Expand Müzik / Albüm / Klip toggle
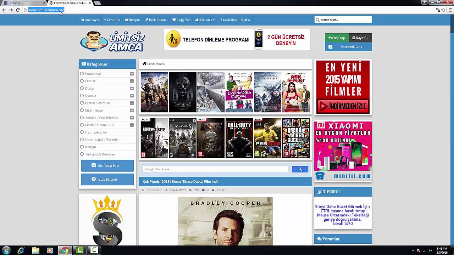This screenshot has width=454, height=255. point(132,125)
